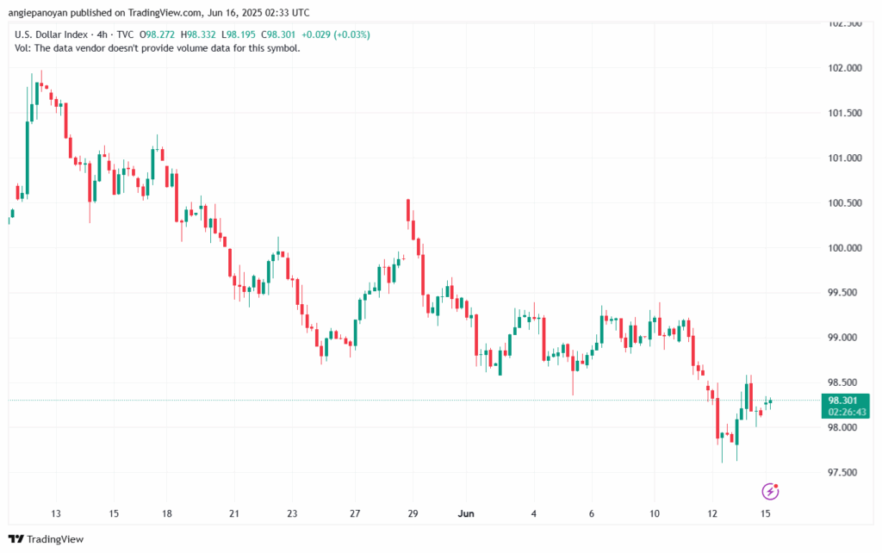The width and height of the screenshot is (882, 553).
Task: Click the published by angiepanoyan header text
Action: pyautogui.click(x=158, y=12)
